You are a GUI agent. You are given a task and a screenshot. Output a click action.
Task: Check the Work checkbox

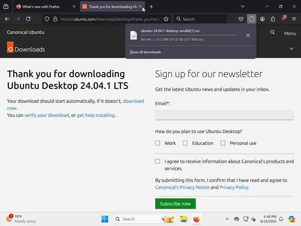(x=158, y=143)
